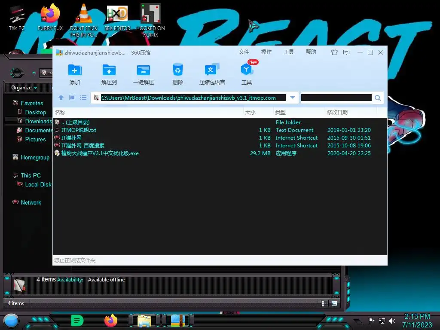Open Firefox from the taskbar
This screenshot has width=440, height=330.
coord(111,321)
